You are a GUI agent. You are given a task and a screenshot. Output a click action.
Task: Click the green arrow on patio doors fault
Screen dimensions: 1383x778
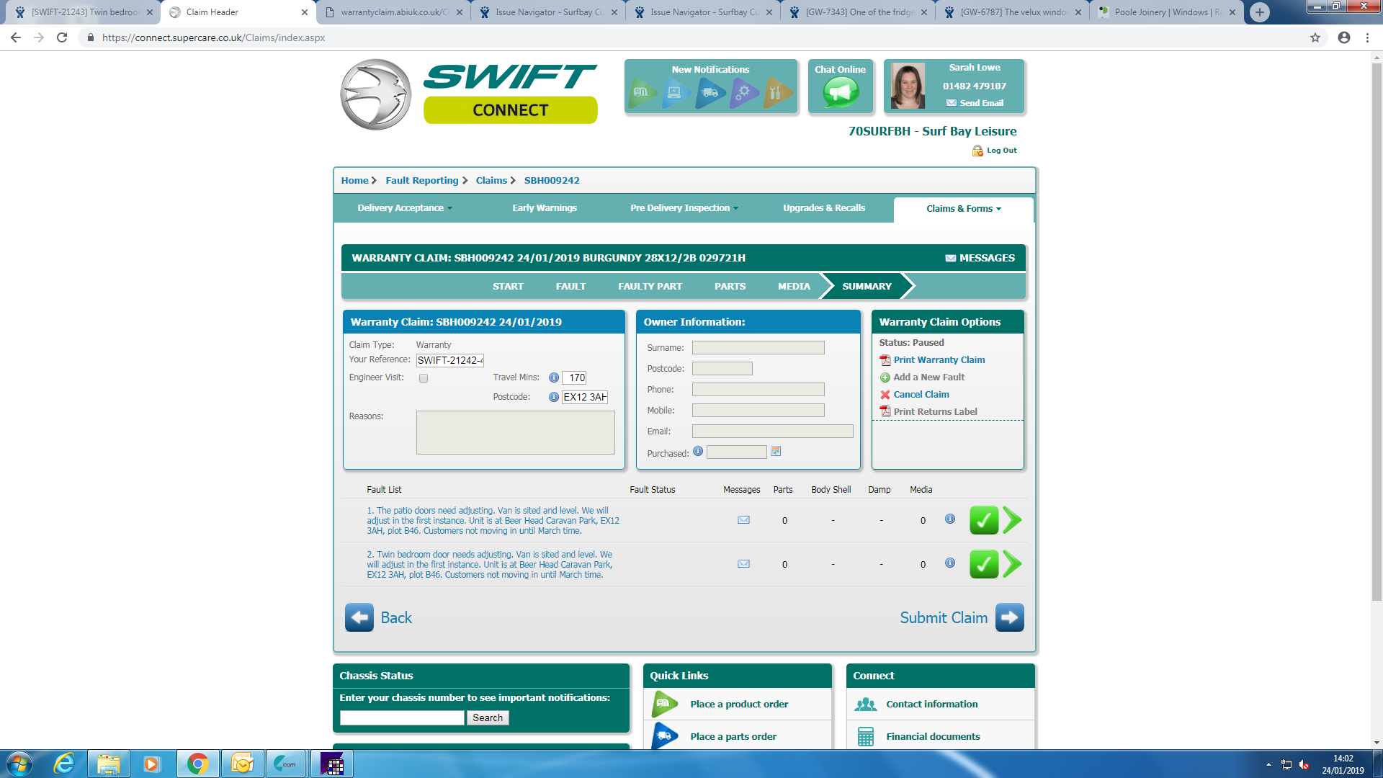[x=1012, y=520]
